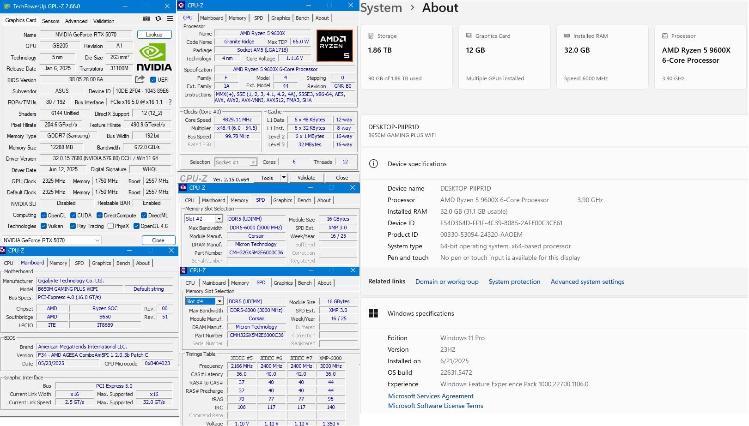Open the Bench tab in the top CPU-Z window
Image resolution: width=749 pixels, height=426 pixels.
pyautogui.click(x=303, y=18)
